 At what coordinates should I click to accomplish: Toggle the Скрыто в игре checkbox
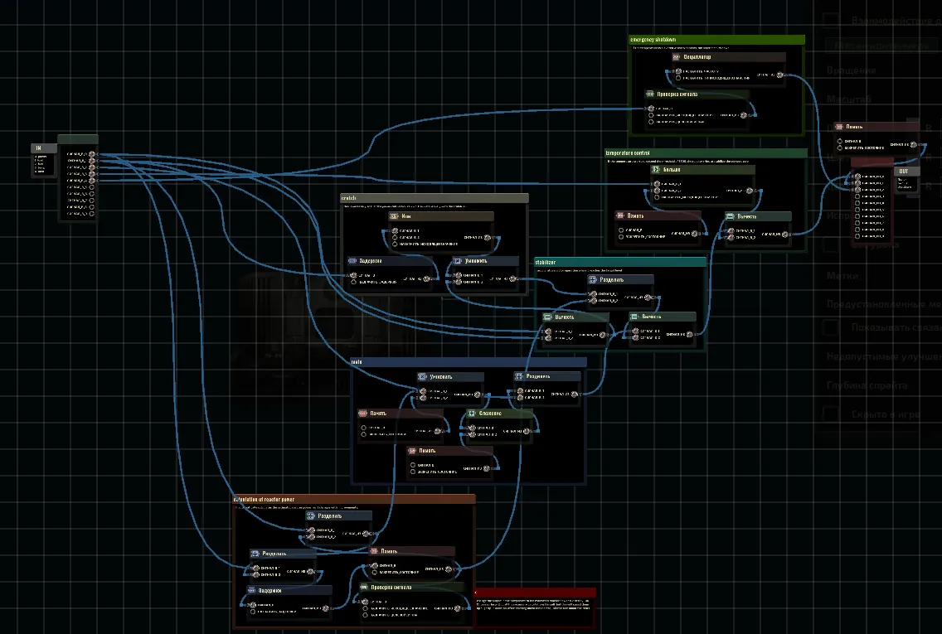click(x=831, y=414)
